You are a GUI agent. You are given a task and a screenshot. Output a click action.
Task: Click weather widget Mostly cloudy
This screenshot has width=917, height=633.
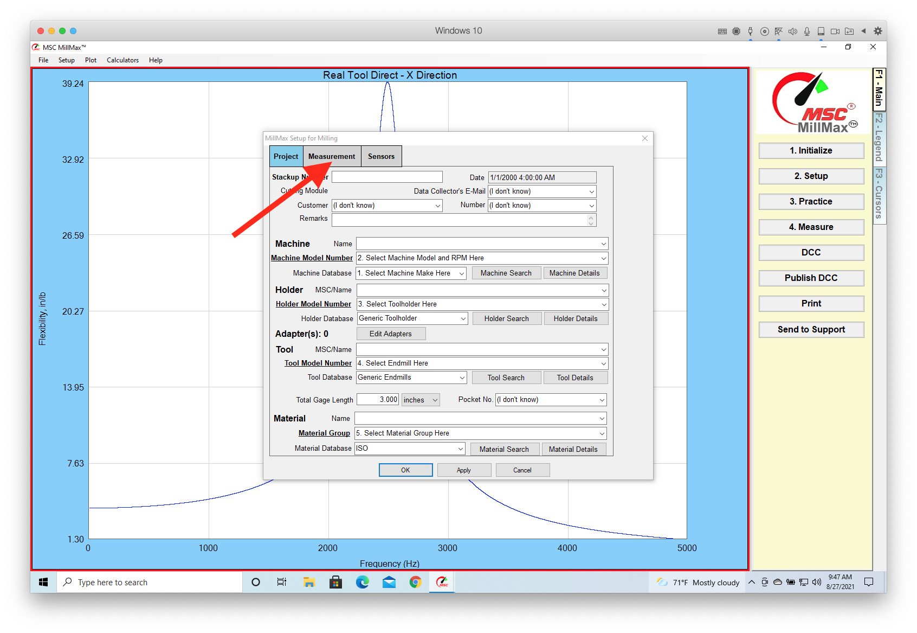coord(698,582)
